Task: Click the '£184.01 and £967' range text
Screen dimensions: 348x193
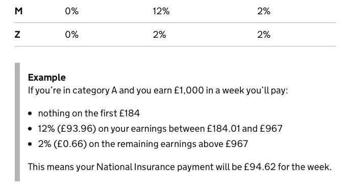Action: 244,129
